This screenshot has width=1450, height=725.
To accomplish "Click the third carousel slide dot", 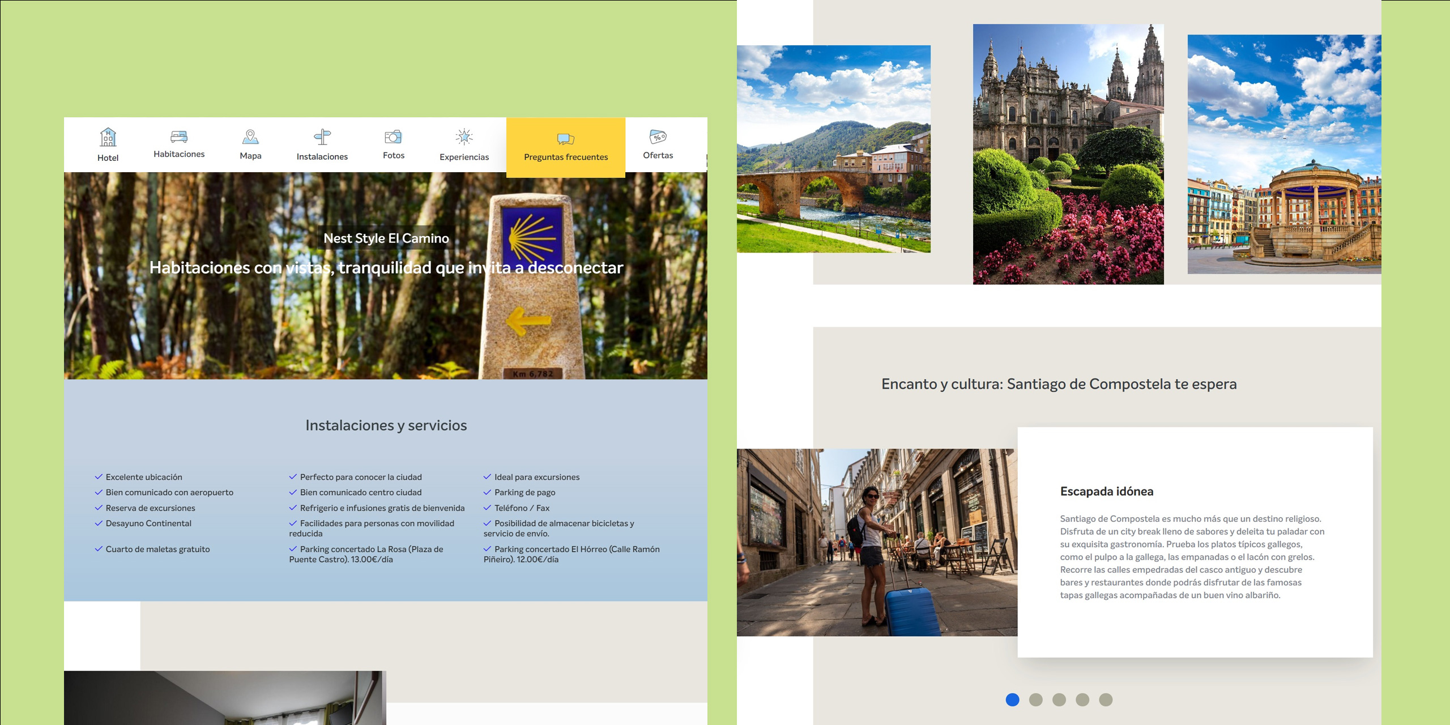I will click(1059, 700).
